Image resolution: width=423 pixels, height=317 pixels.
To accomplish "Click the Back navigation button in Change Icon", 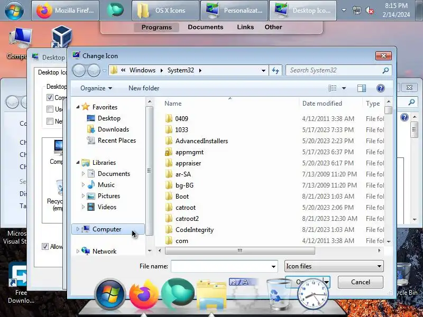I will click(x=79, y=70).
